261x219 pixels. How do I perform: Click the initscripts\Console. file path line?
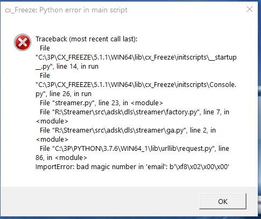click(x=136, y=85)
